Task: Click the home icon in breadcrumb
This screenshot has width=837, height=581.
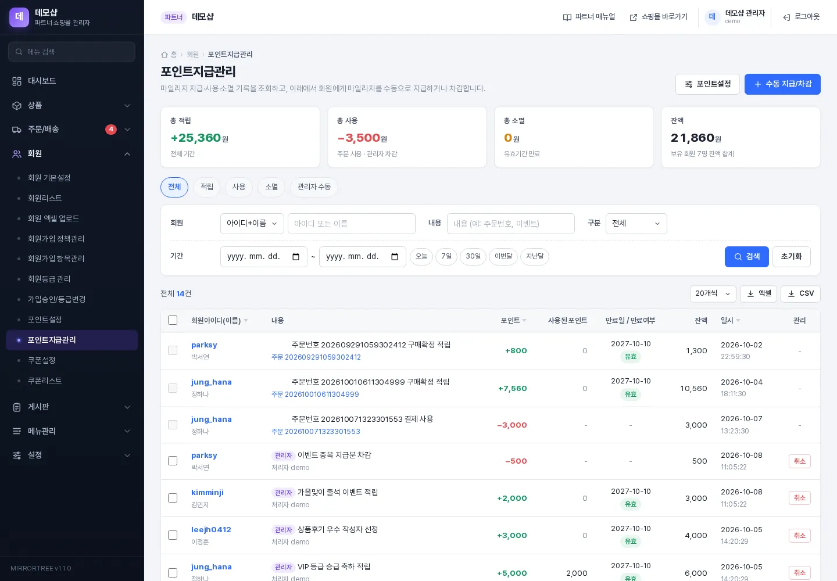Action: tap(164, 55)
